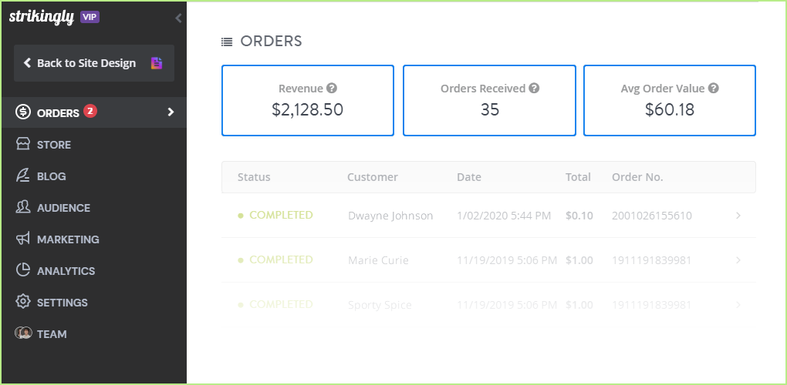Image resolution: width=787 pixels, height=385 pixels.
Task: Click the Revenue help question mark
Action: [x=332, y=89]
